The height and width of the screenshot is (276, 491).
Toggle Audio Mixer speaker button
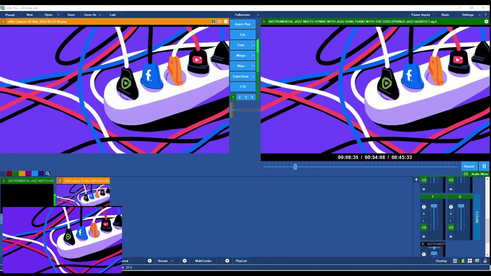pyautogui.click(x=466, y=174)
